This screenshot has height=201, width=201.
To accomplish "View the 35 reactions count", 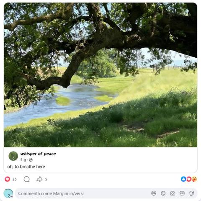I will pos(15,179).
